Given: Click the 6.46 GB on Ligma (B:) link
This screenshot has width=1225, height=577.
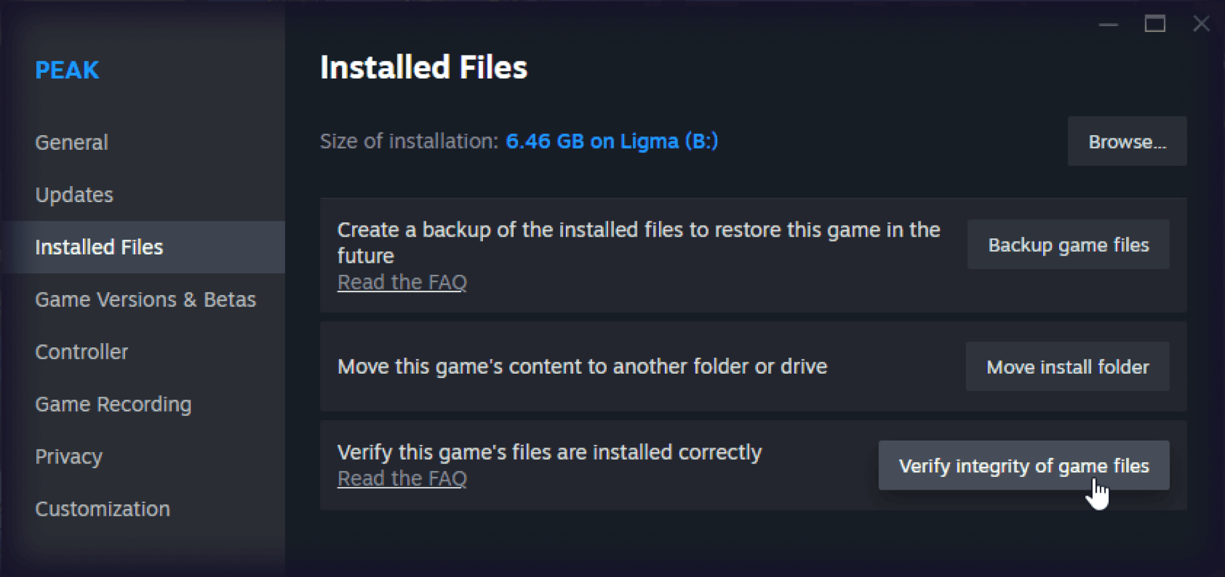Looking at the screenshot, I should 612,141.
